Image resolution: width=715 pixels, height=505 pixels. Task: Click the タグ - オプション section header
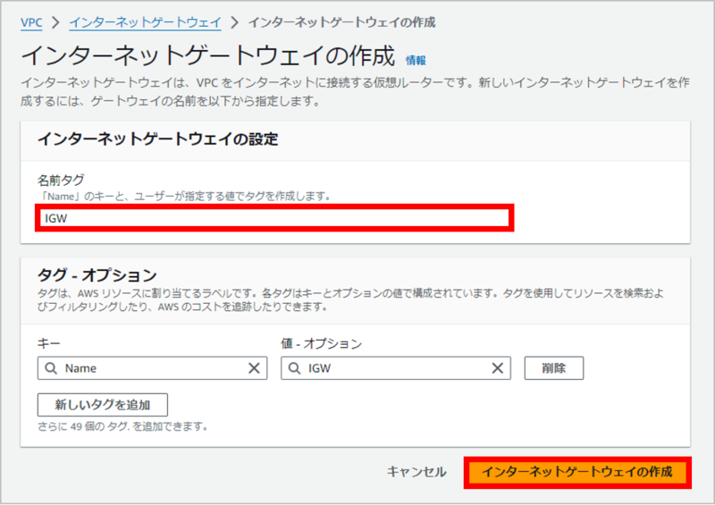pos(97,275)
